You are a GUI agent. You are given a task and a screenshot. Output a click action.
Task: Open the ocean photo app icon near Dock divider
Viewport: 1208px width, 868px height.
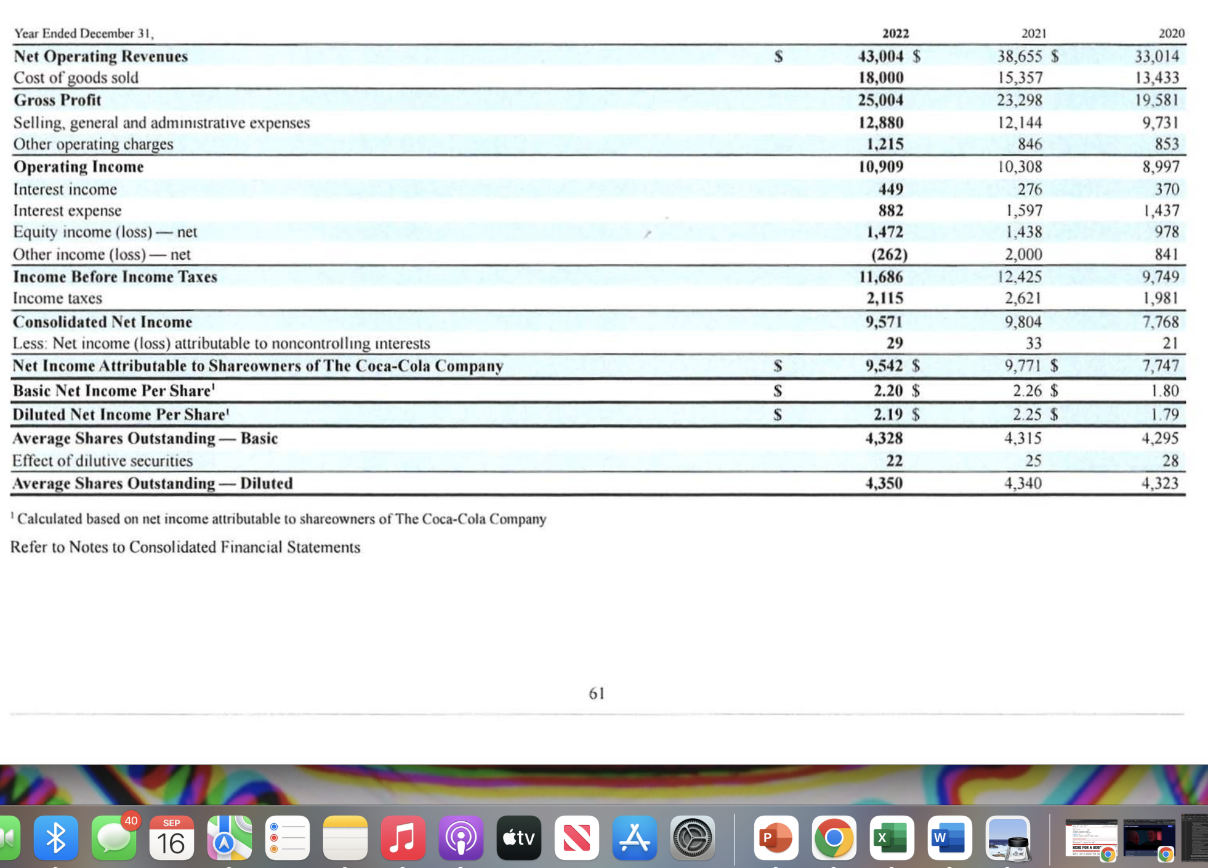click(1007, 838)
